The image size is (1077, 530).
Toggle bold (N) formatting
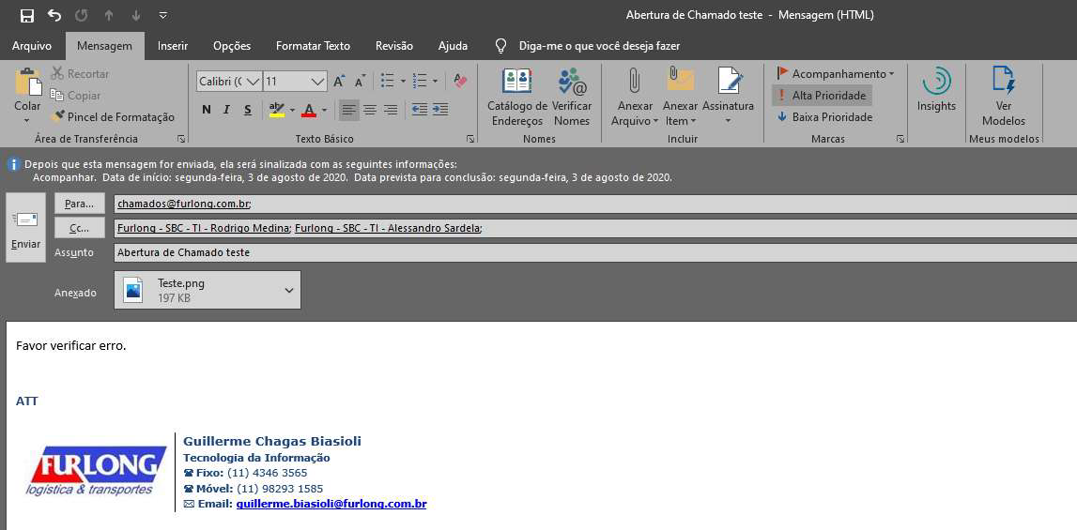tap(207, 110)
